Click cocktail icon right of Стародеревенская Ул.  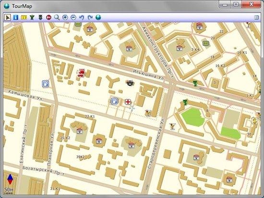tap(173, 126)
